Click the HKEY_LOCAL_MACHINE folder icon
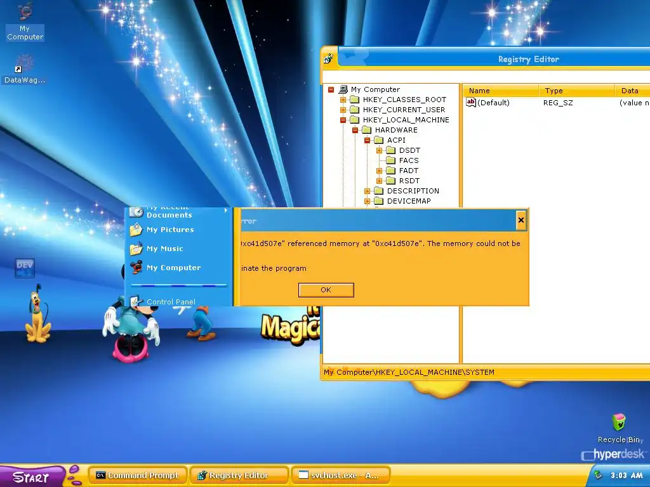This screenshot has width=650, height=487. (x=354, y=120)
